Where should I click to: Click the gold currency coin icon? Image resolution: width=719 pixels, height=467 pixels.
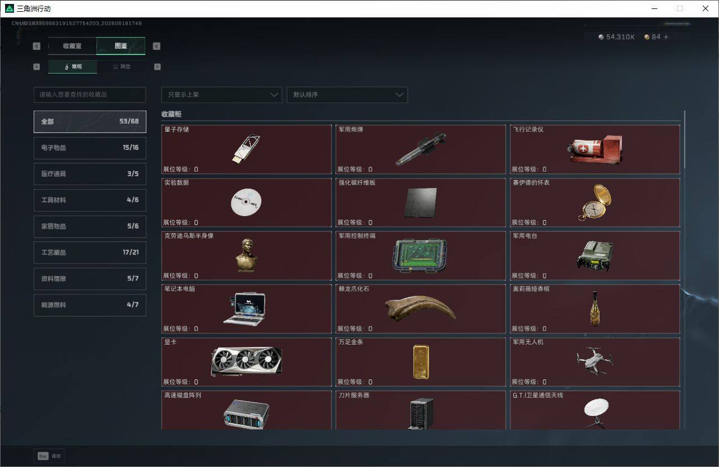pos(647,37)
